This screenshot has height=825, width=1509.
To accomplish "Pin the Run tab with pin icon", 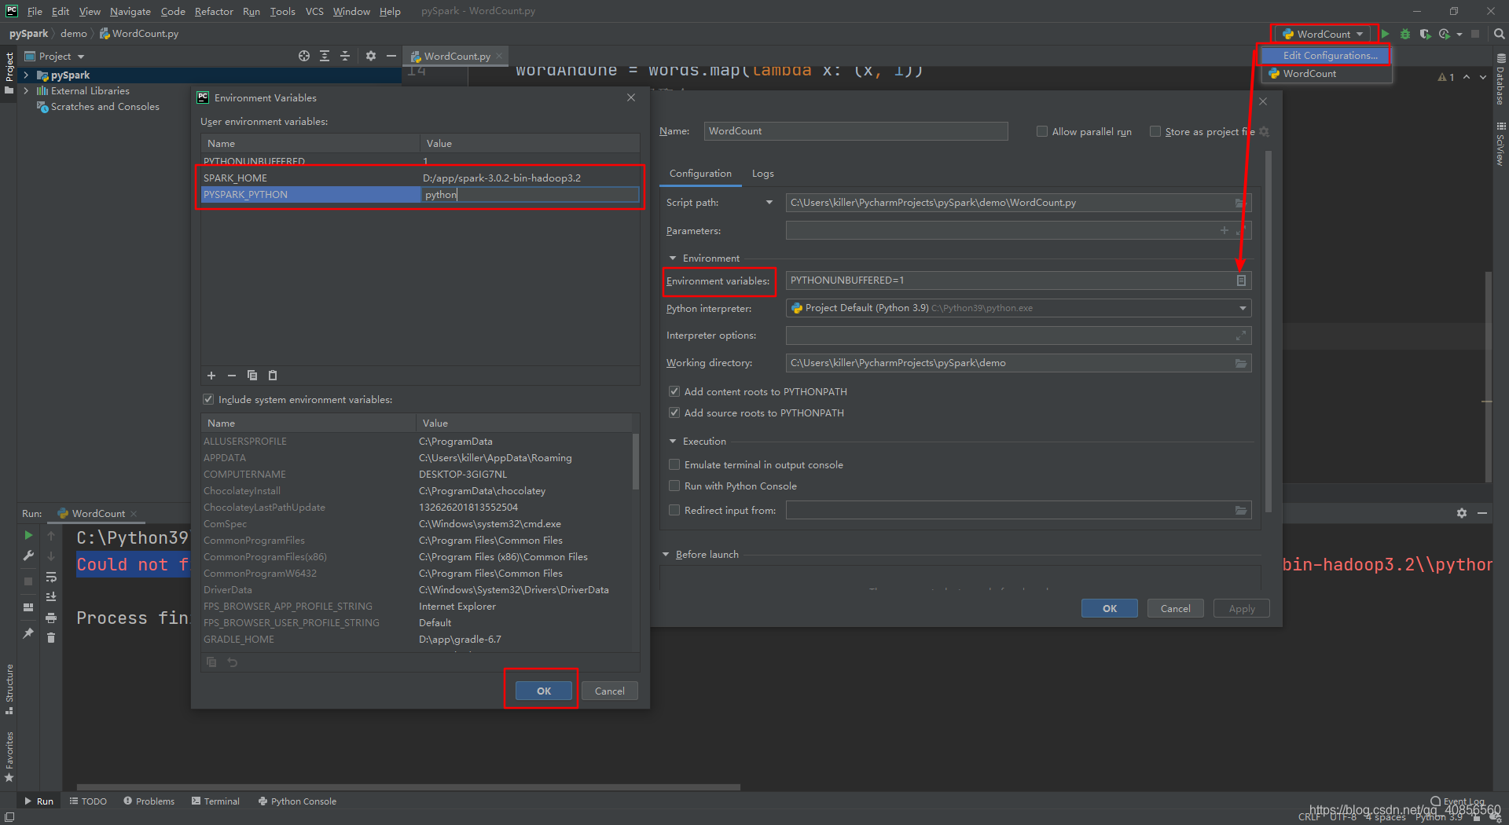I will click(28, 632).
